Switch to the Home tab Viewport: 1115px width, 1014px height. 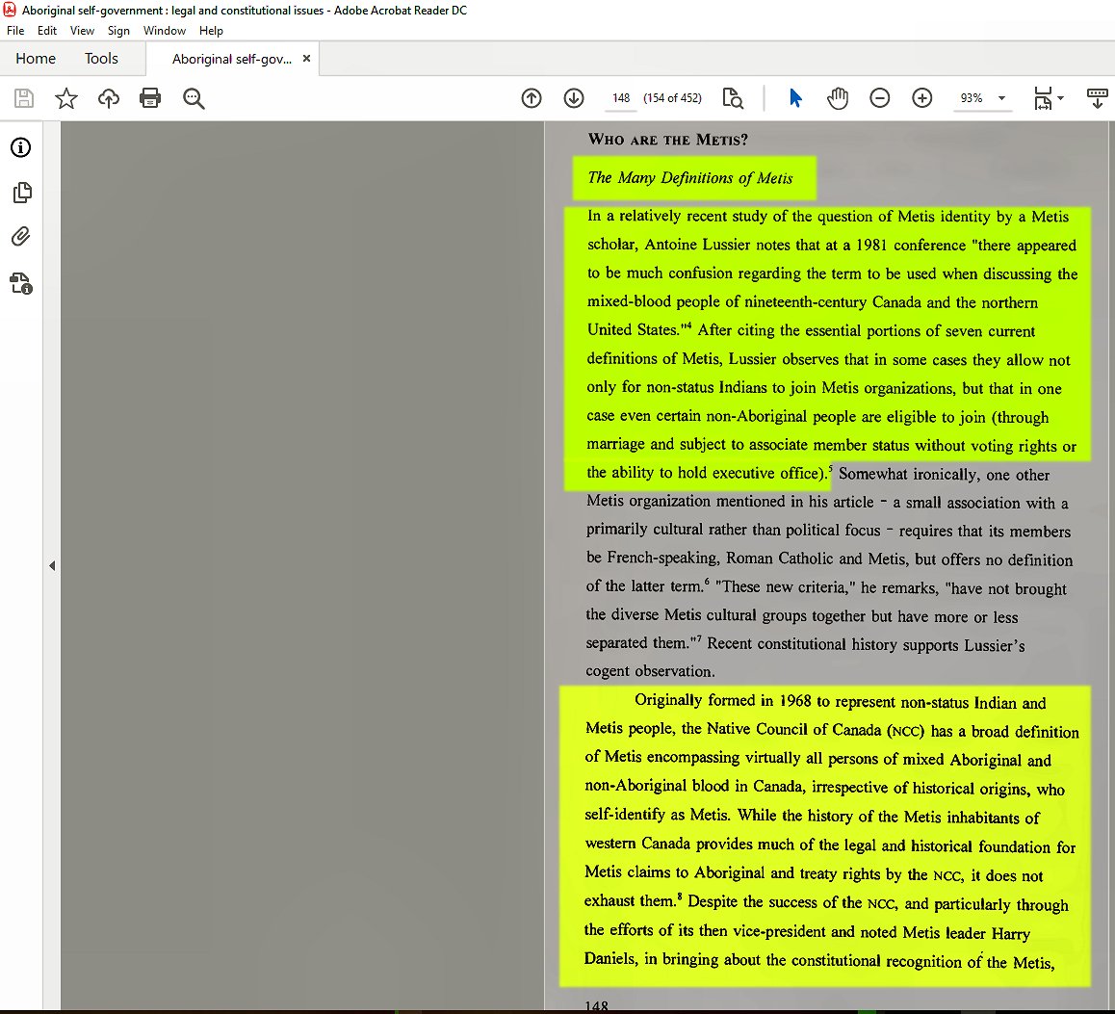tap(36, 59)
